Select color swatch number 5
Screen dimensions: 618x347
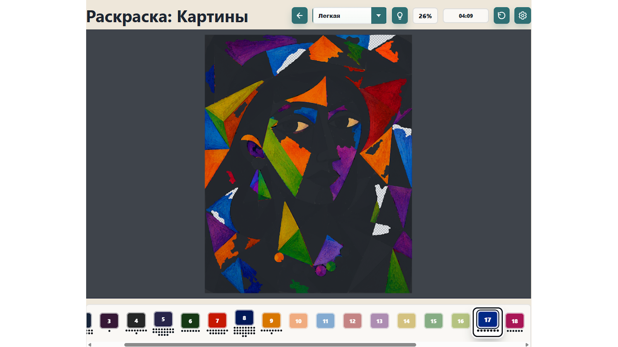pos(163,319)
